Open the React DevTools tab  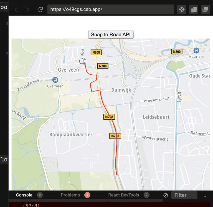coord(124,195)
